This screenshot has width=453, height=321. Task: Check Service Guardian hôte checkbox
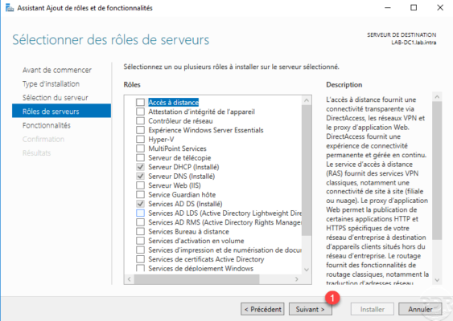pos(141,194)
